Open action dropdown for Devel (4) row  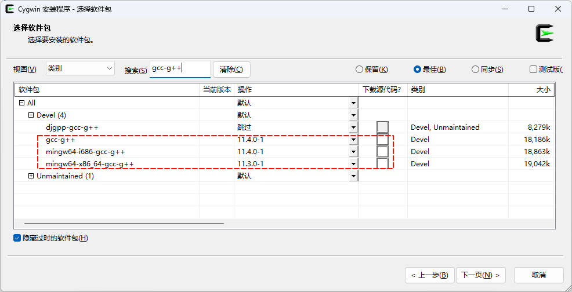[x=353, y=115]
